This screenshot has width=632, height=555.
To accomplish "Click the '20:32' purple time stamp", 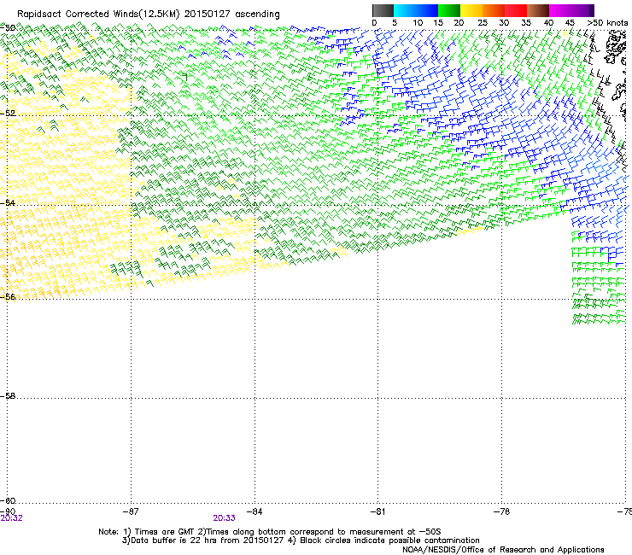I will click(11, 518).
